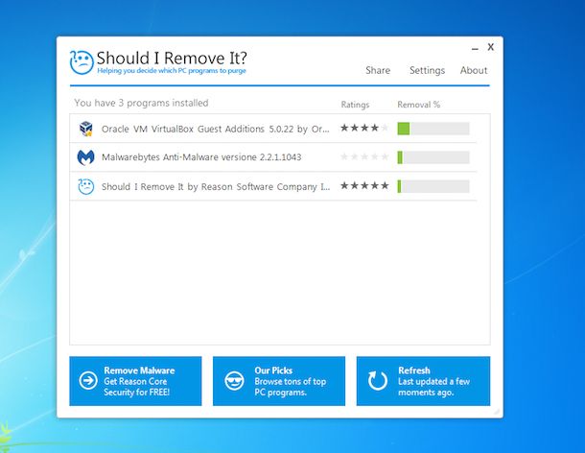
Task: Click the Should I Remove It logo face
Action: tap(82, 62)
